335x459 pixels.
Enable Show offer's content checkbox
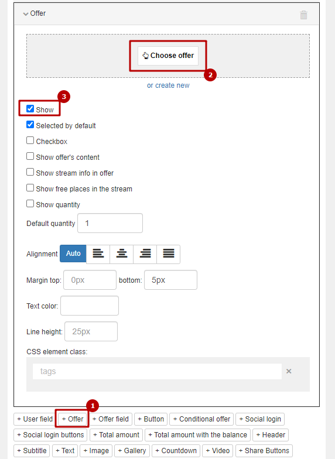tap(30, 156)
